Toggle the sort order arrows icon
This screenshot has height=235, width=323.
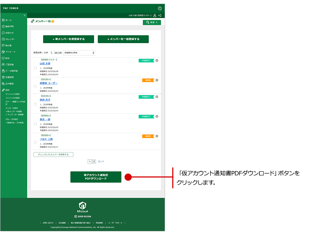tap(51, 53)
